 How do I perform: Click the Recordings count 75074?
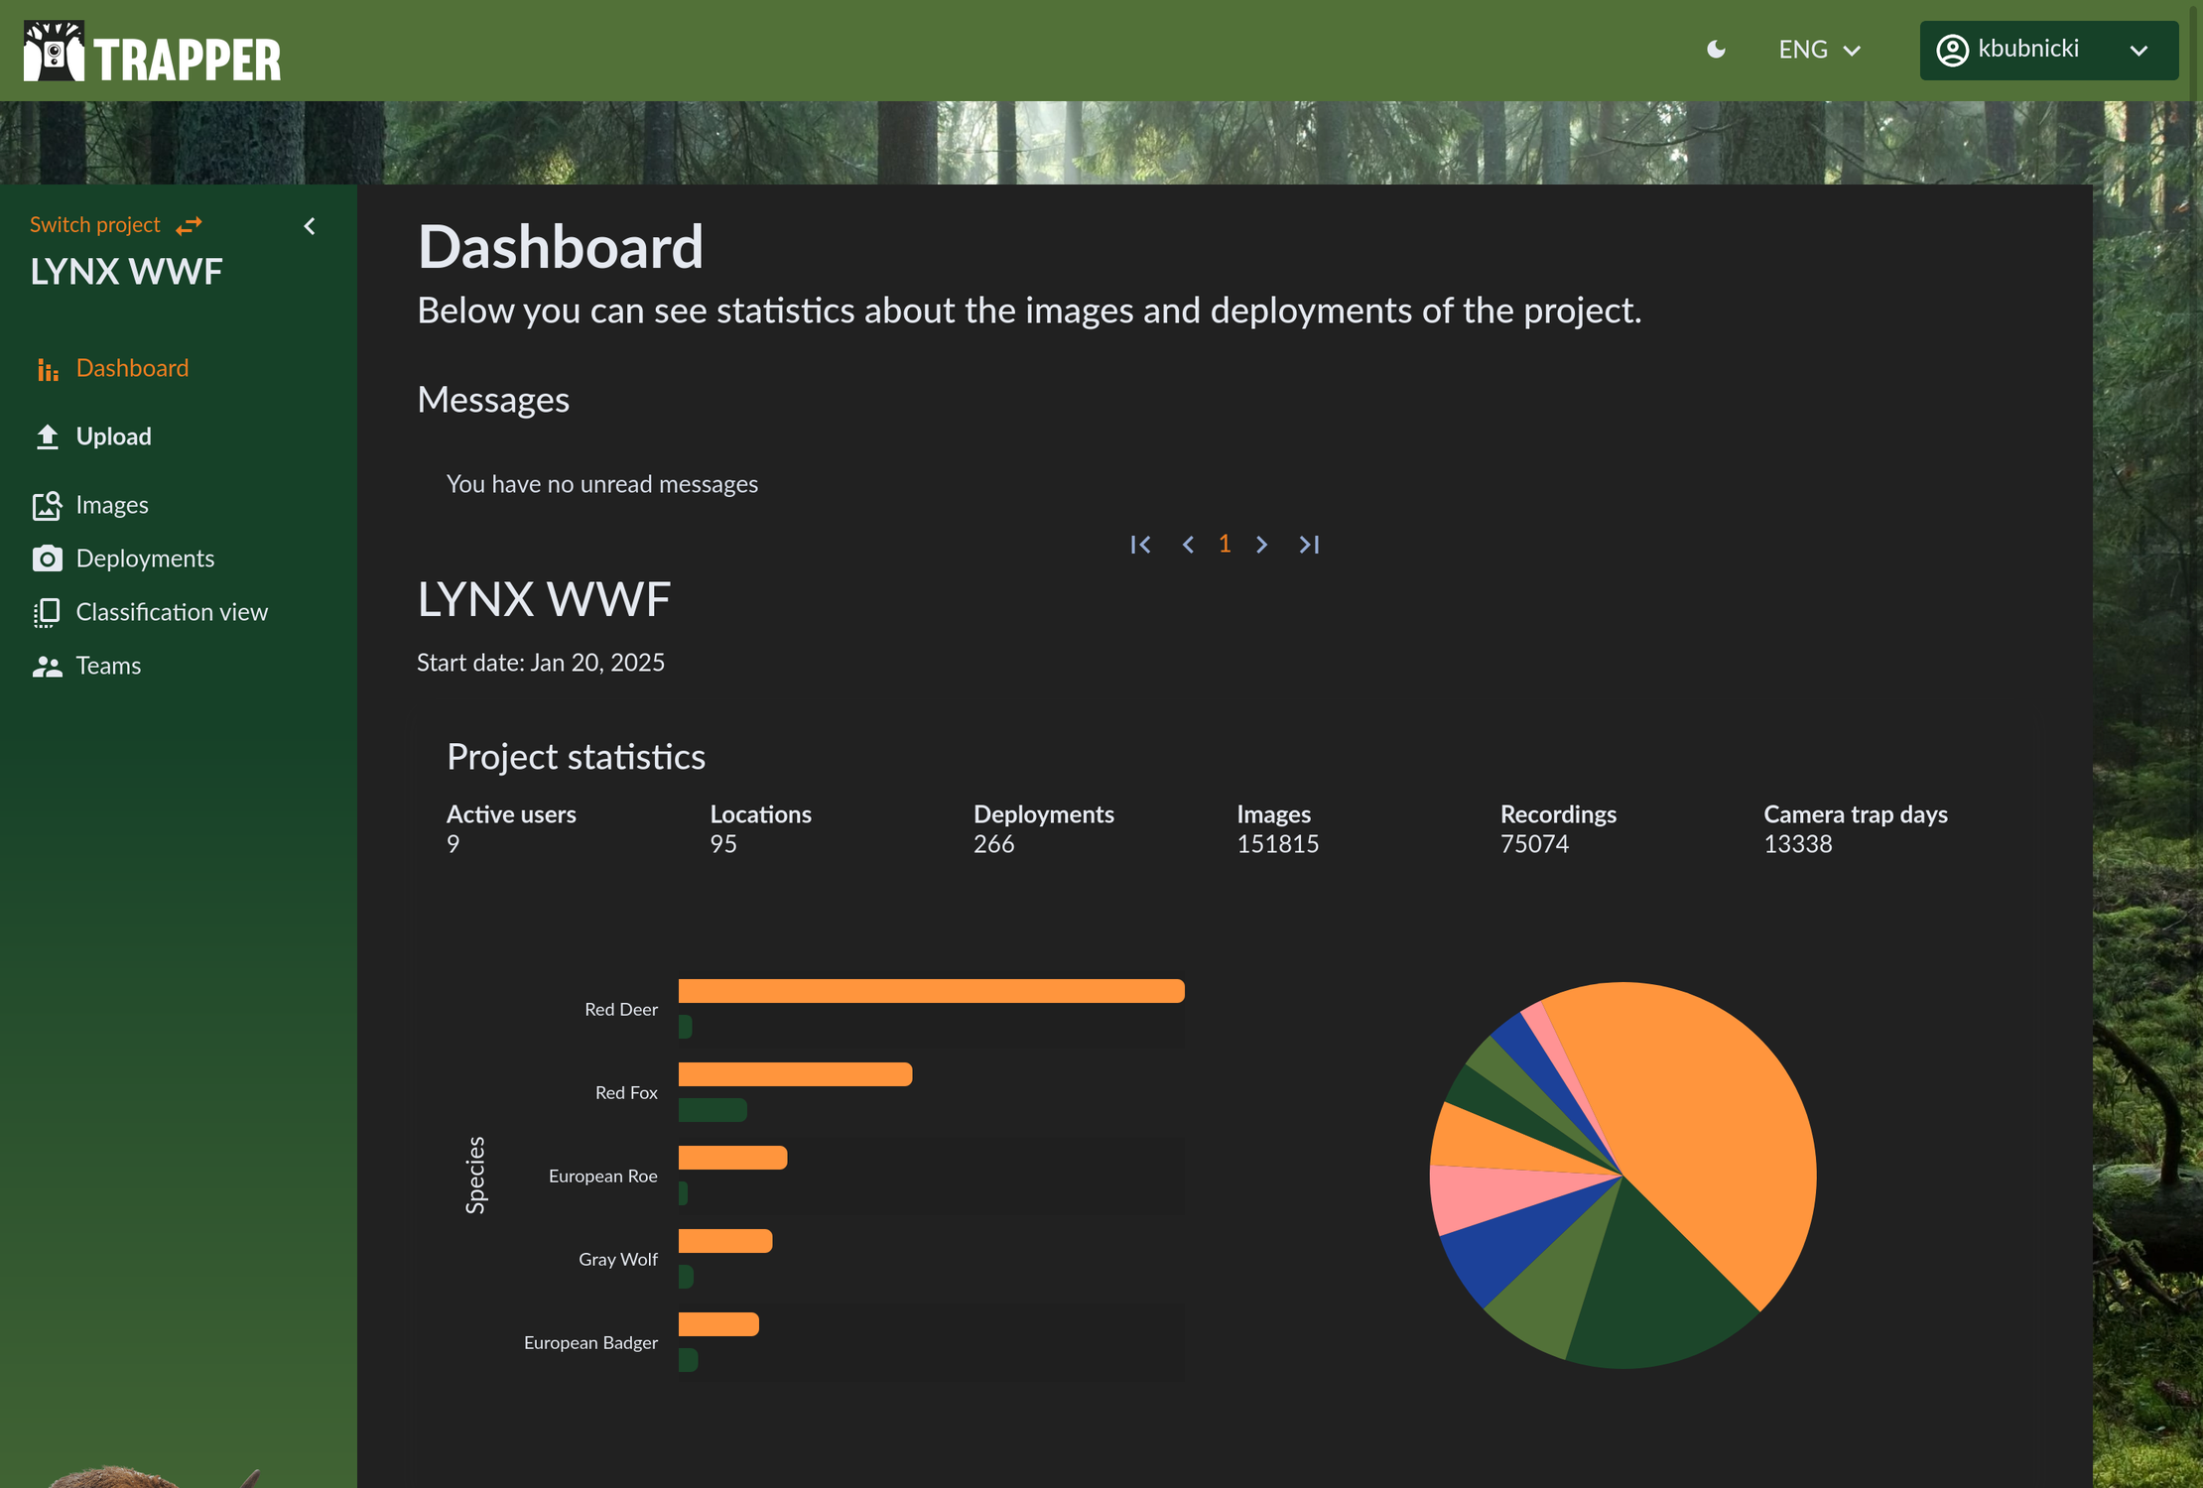(x=1534, y=844)
